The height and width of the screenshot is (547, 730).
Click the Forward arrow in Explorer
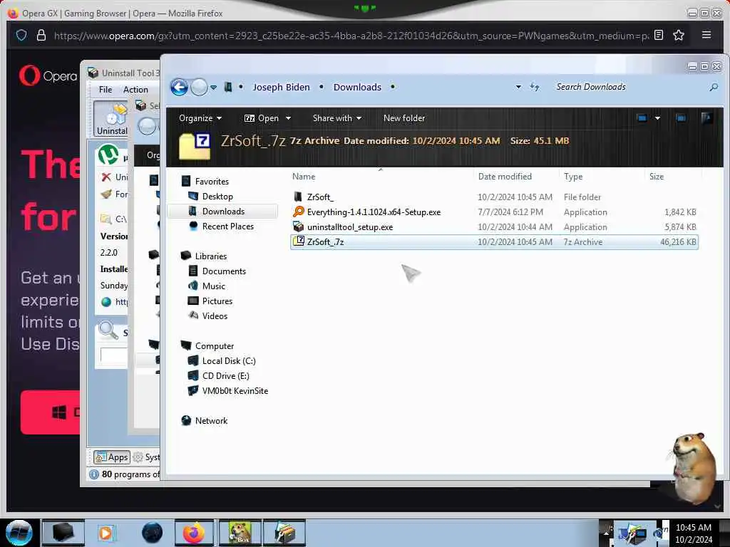click(200, 87)
